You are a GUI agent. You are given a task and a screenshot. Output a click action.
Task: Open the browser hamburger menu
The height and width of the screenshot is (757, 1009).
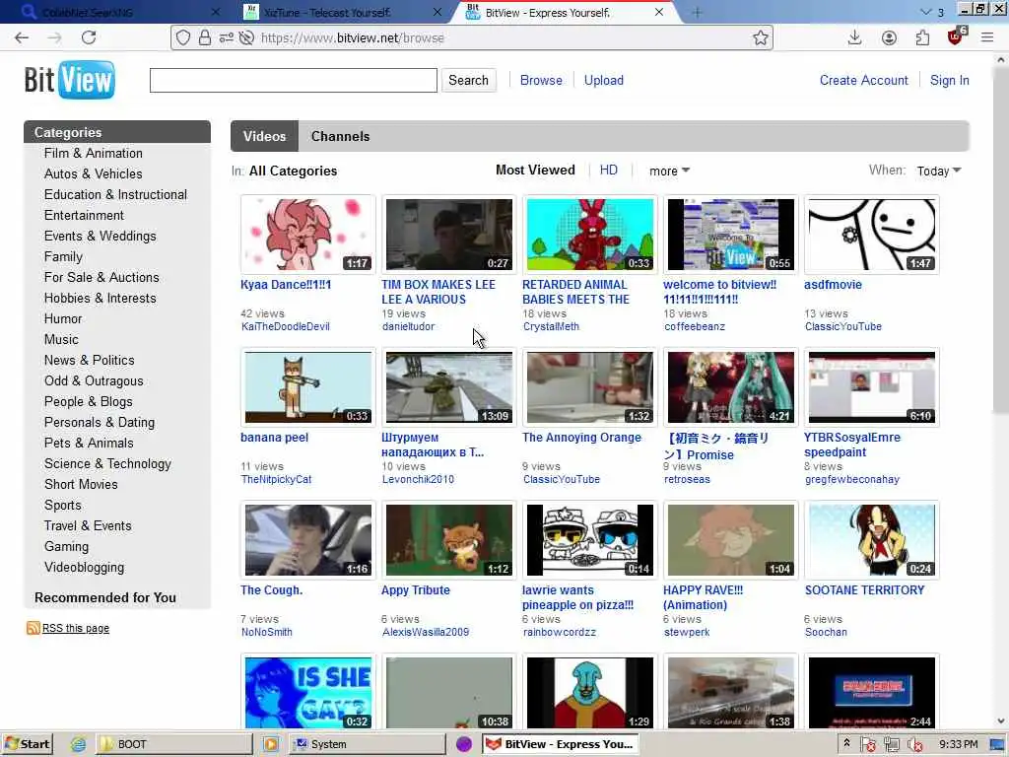tap(987, 38)
